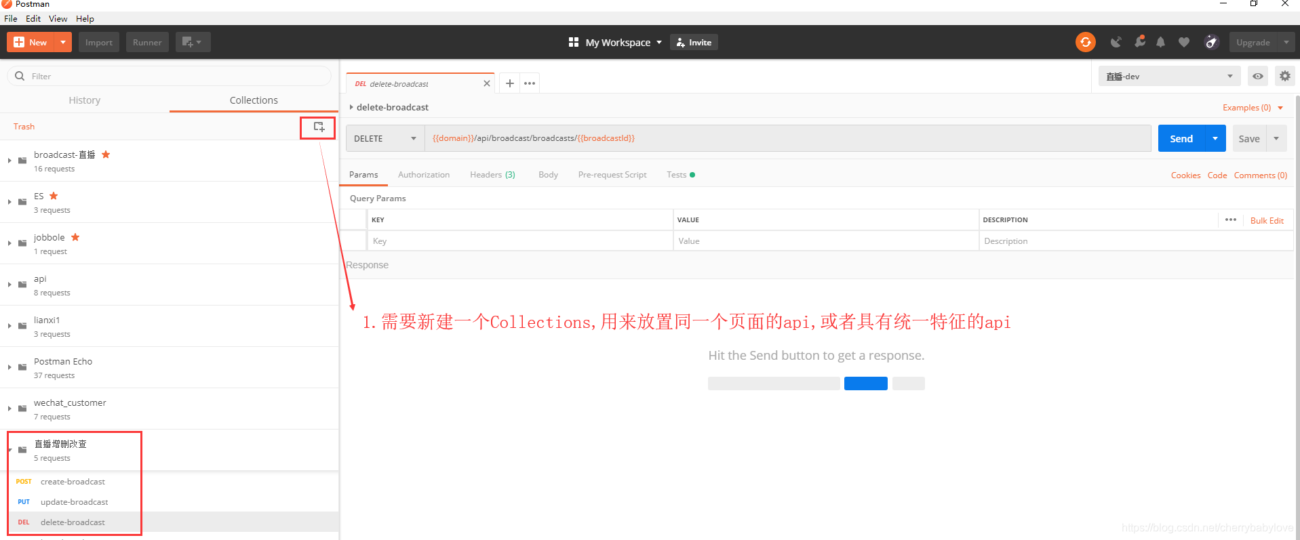This screenshot has width=1300, height=540.
Task: Expand the jobbole collection
Action: [9, 243]
